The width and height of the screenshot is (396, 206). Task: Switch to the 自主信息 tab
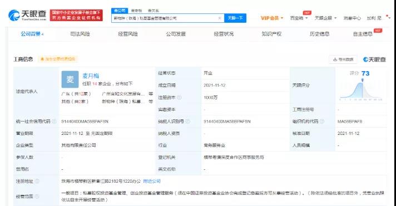[363, 34]
